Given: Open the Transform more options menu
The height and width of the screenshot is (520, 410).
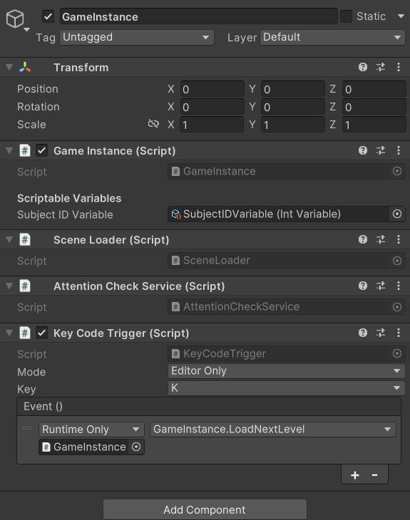Looking at the screenshot, I should point(399,68).
